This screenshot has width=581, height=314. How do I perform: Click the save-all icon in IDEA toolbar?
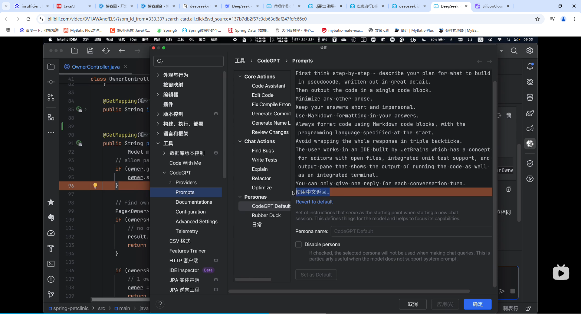coord(90,51)
